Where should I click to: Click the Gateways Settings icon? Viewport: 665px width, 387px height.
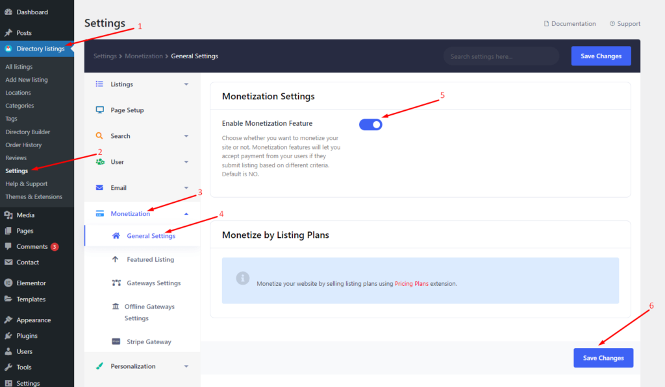[116, 283]
